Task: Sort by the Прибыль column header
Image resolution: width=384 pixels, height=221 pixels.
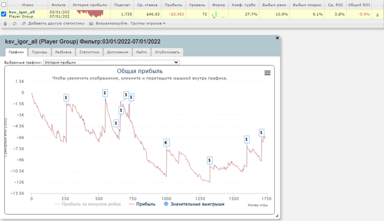Action: point(173,4)
